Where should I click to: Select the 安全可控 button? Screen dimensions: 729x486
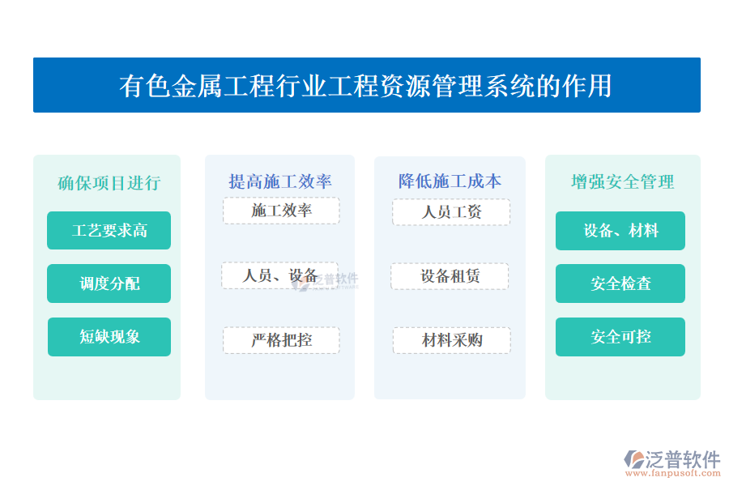click(620, 337)
